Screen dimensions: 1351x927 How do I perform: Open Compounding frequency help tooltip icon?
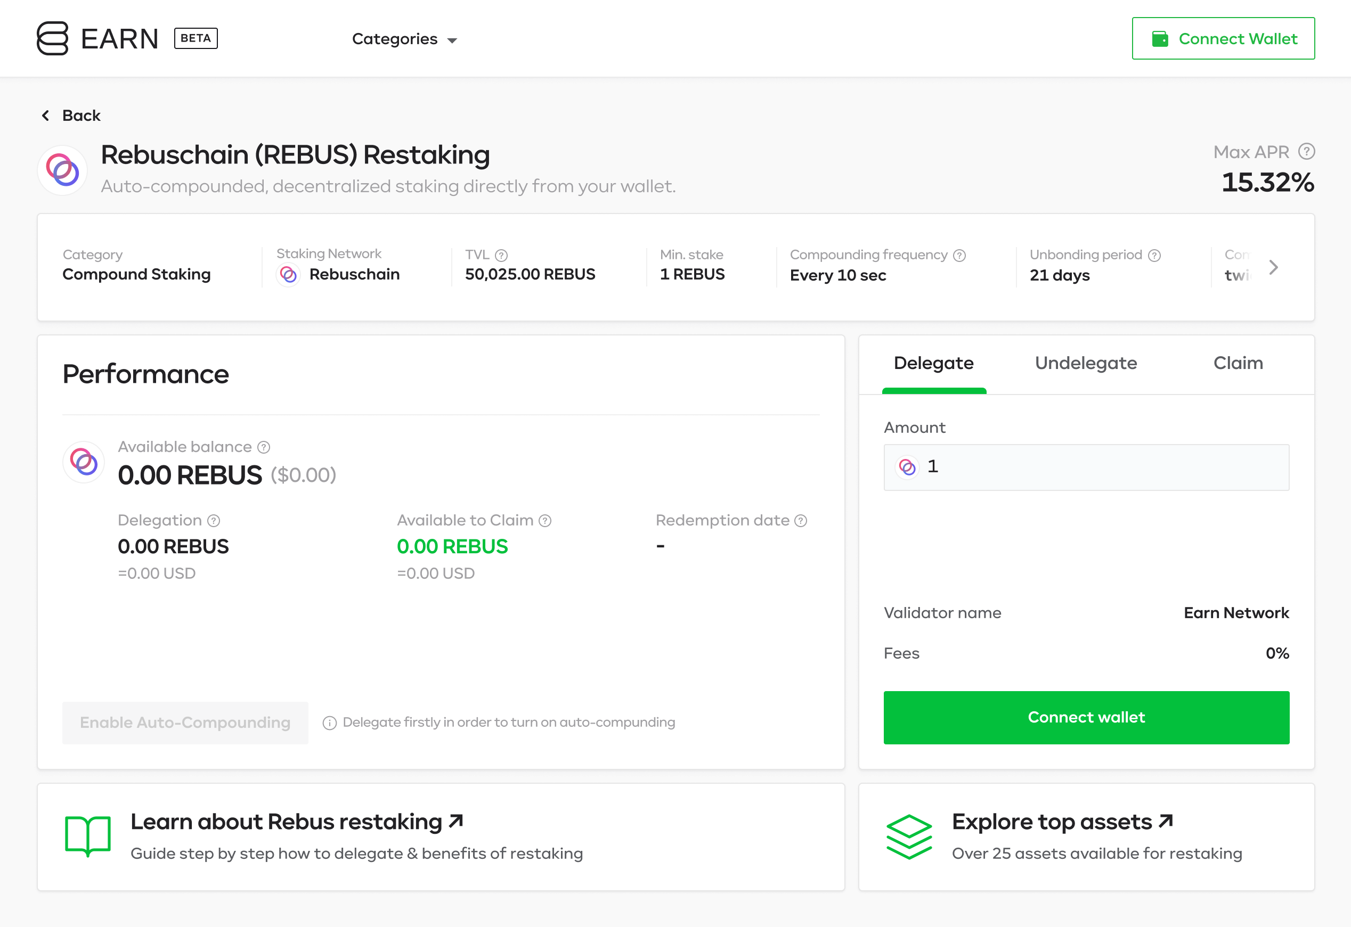click(960, 255)
